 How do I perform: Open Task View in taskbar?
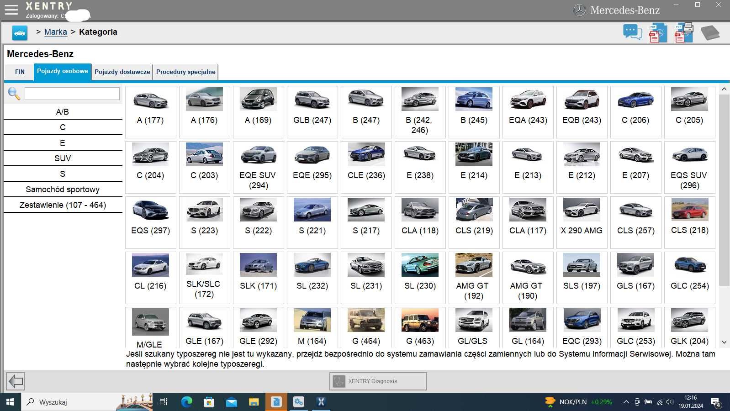point(163,402)
